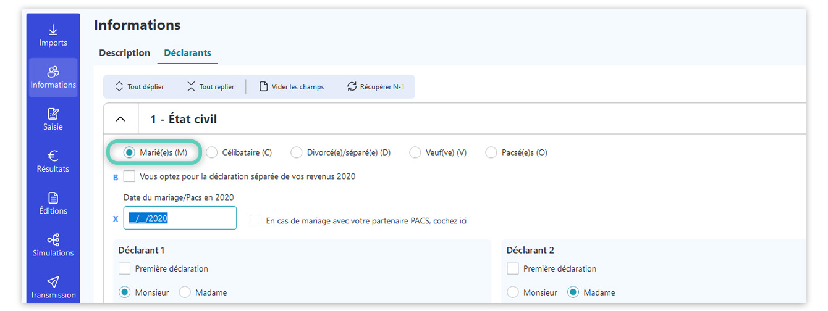The image size is (828, 311).
Task: Select the Informations sidebar icon
Action: click(53, 72)
